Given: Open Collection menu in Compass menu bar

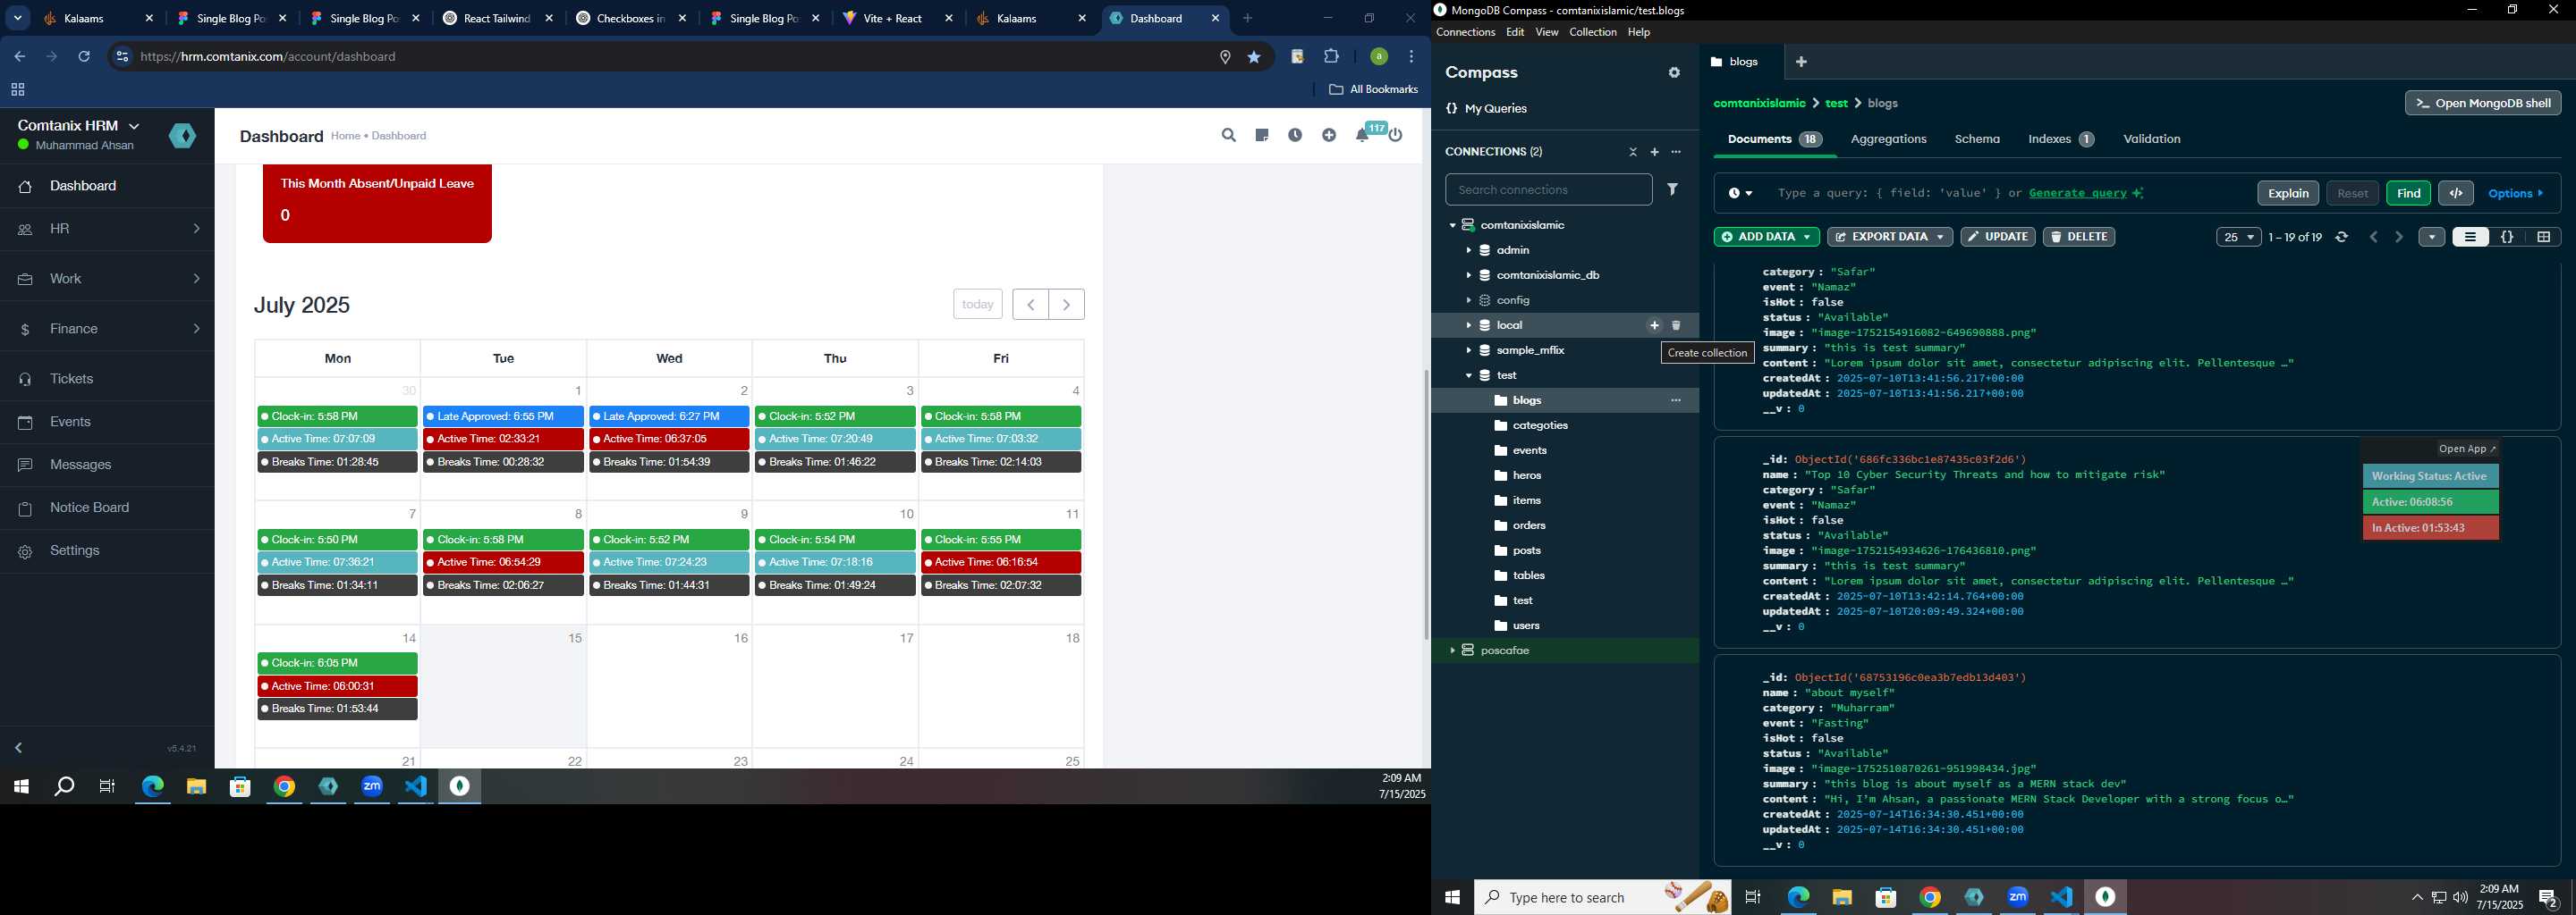Looking at the screenshot, I should [x=1592, y=33].
